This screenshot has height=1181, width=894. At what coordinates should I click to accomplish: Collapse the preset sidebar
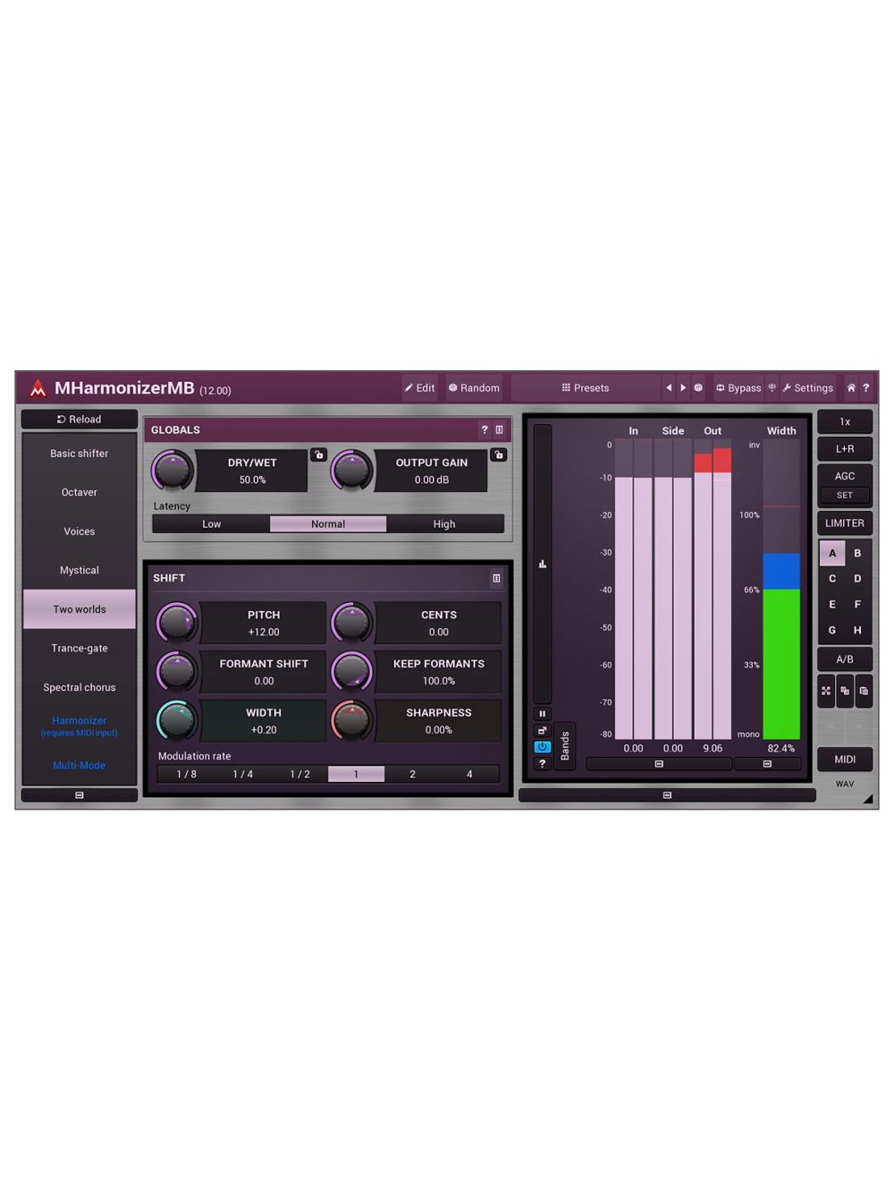coord(79,794)
